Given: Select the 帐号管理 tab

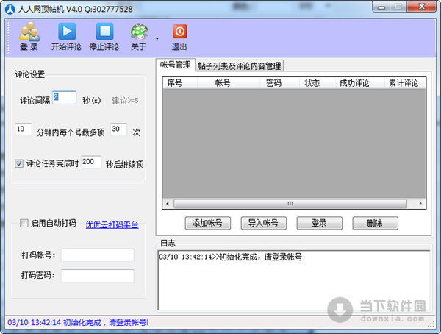Looking at the screenshot, I should (x=176, y=65).
